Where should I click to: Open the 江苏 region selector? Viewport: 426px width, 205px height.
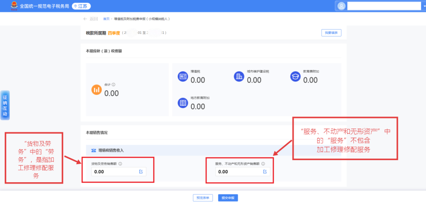click(x=81, y=6)
